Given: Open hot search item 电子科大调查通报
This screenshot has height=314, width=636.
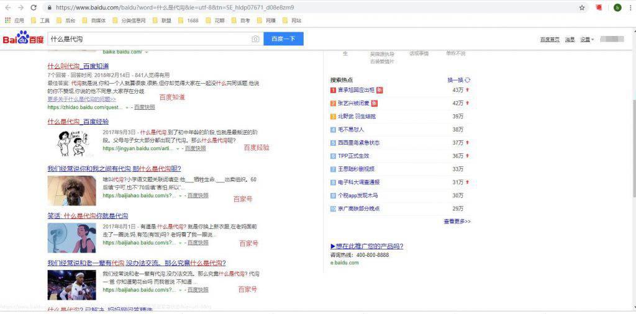Looking at the screenshot, I should [358, 182].
